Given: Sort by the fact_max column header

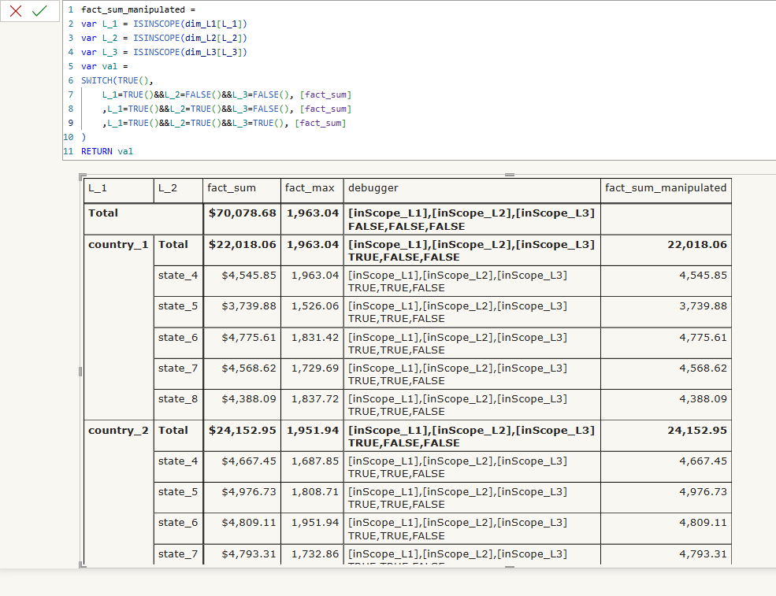Looking at the screenshot, I should (312, 191).
